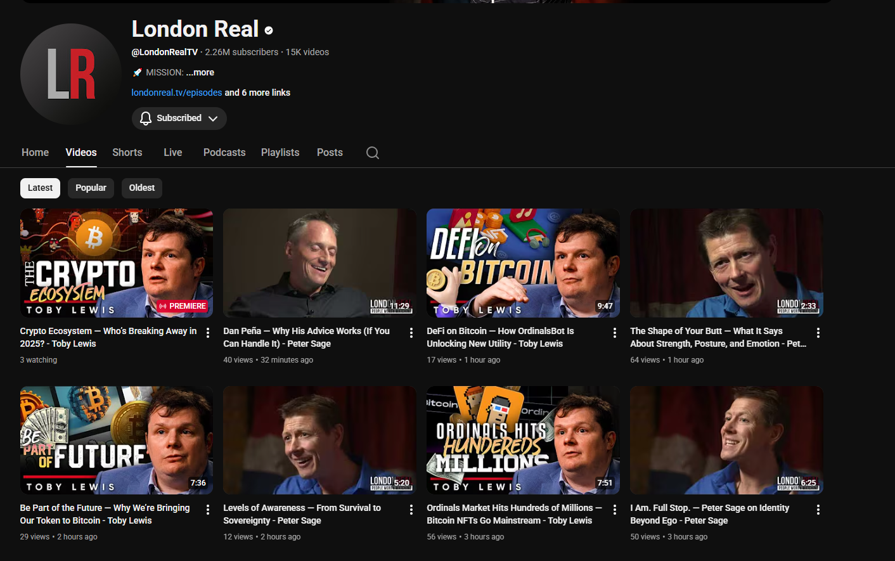Expand the Subscribed notification dropdown

coord(179,119)
